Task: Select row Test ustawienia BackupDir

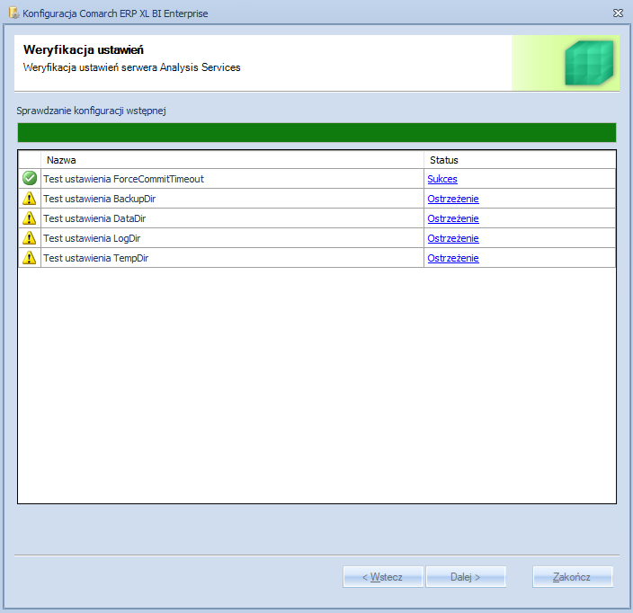Action: (x=316, y=198)
